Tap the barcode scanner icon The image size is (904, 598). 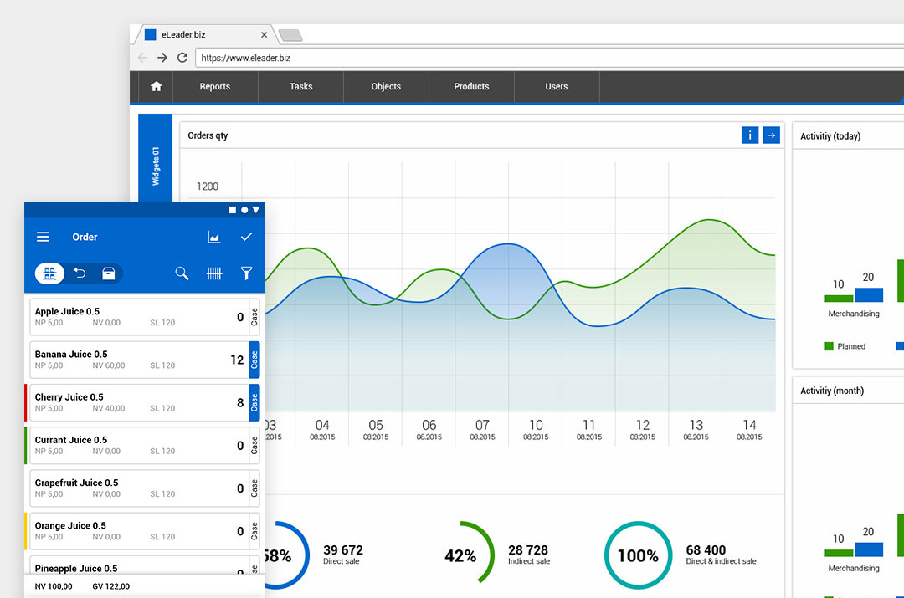coord(214,273)
